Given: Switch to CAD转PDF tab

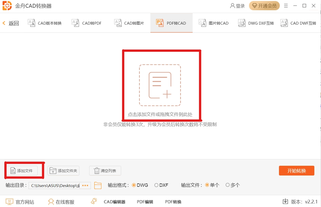Looking at the screenshot, I should 87,23.
